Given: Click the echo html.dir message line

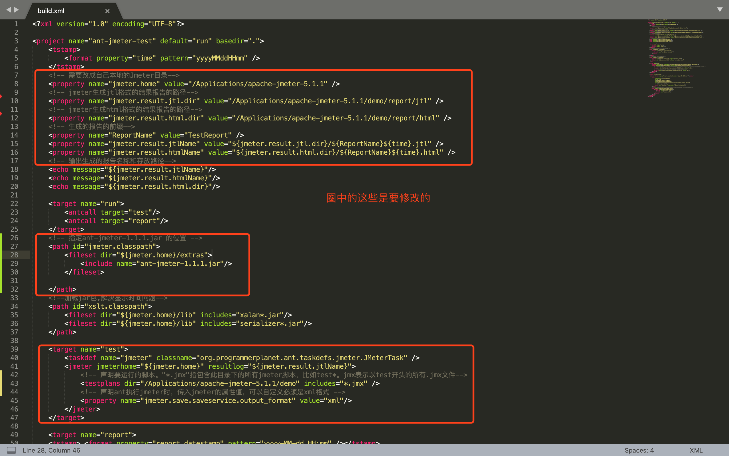Looking at the screenshot, I should pyautogui.click(x=134, y=187).
